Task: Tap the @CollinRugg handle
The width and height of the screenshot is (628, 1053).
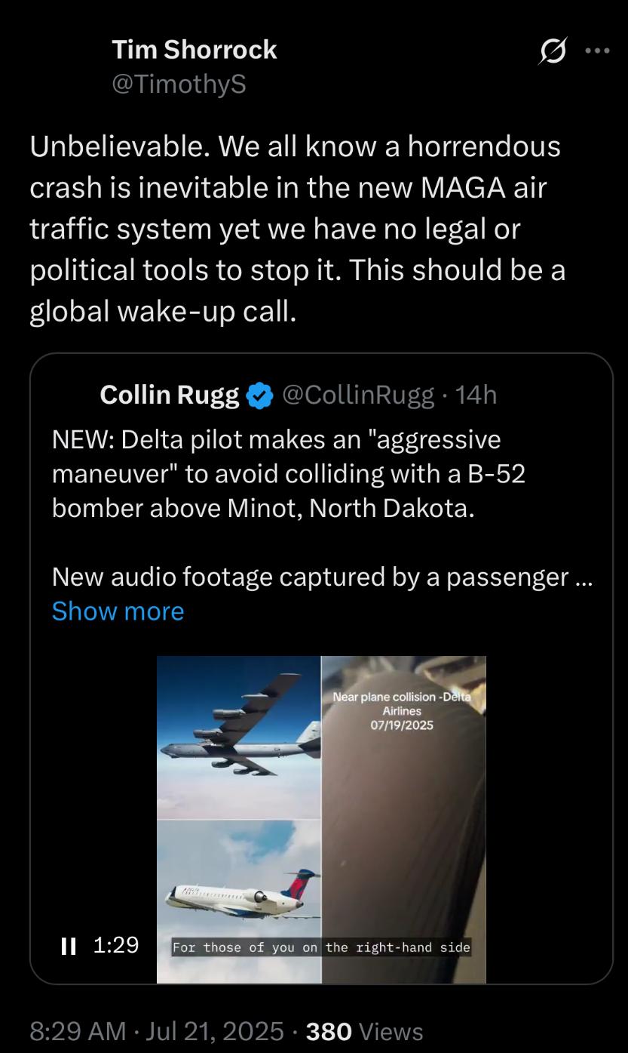Action: pyautogui.click(x=357, y=394)
